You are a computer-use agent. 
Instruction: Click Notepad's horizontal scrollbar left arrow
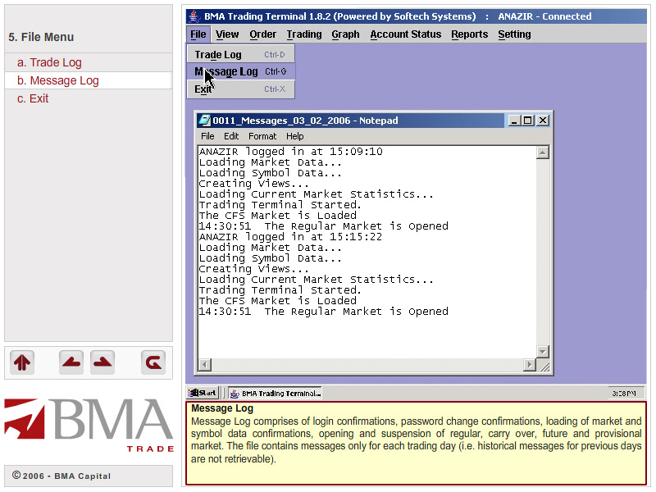tap(204, 364)
